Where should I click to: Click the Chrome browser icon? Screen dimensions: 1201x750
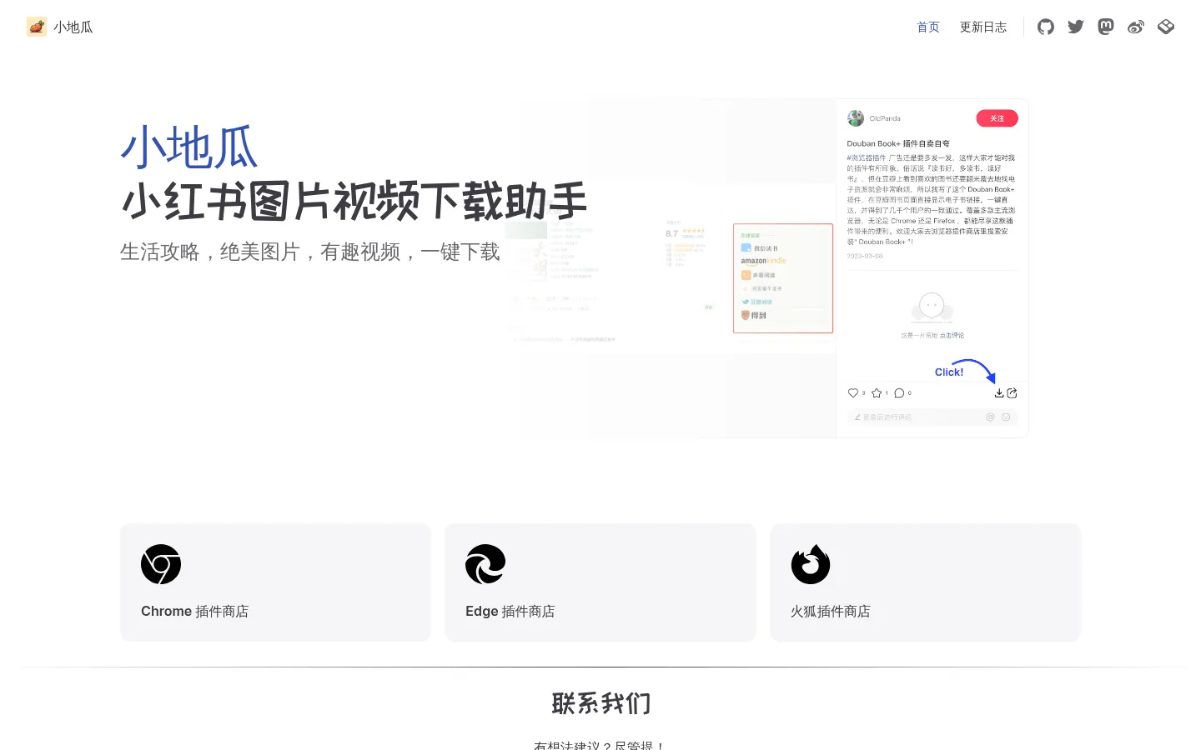coord(161,564)
